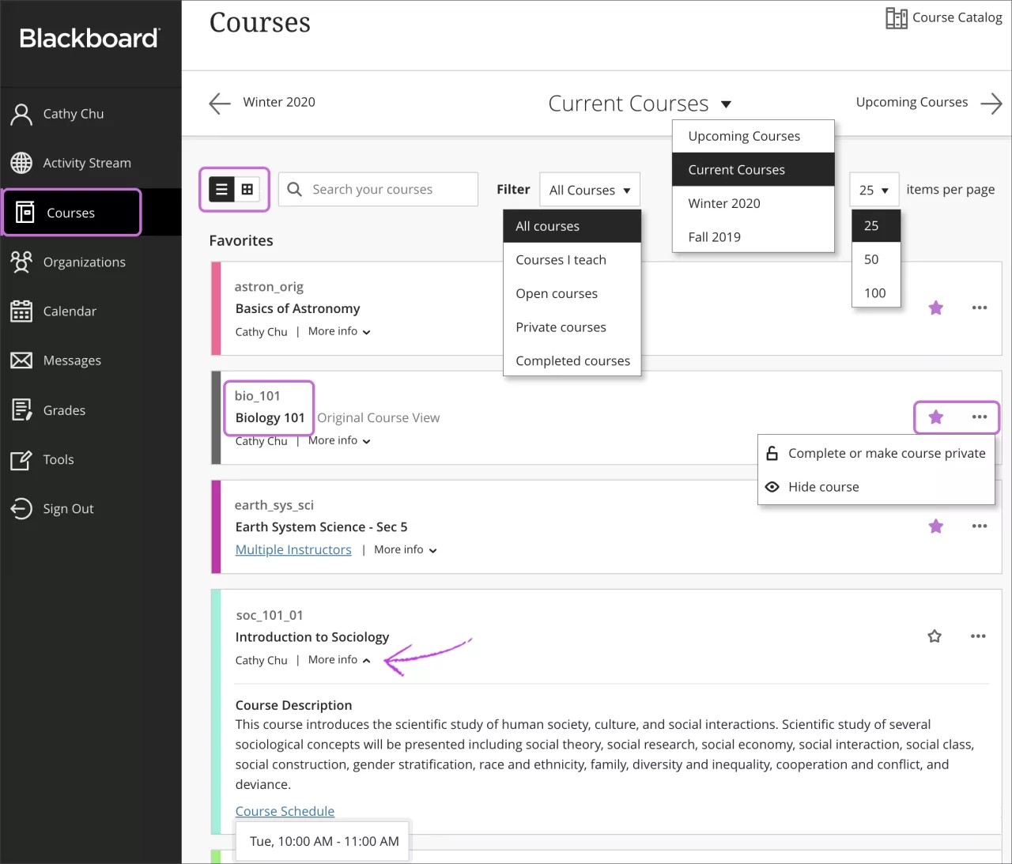Viewport: 1012px width, 864px height.
Task: Open the Course Schedule link
Action: (285, 811)
